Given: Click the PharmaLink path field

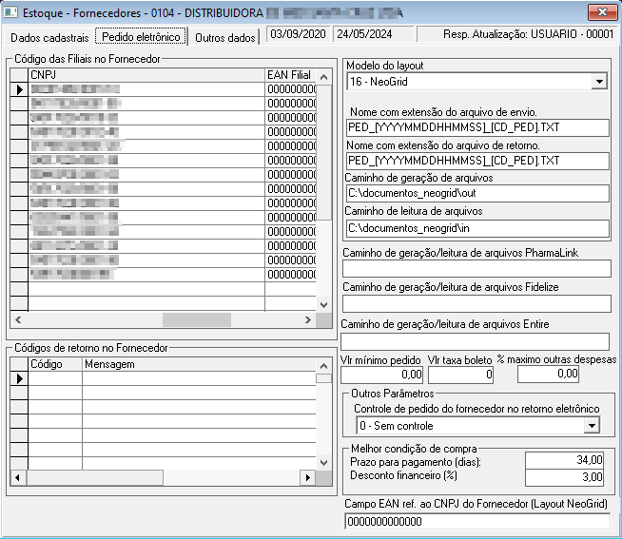Looking at the screenshot, I should [476, 269].
